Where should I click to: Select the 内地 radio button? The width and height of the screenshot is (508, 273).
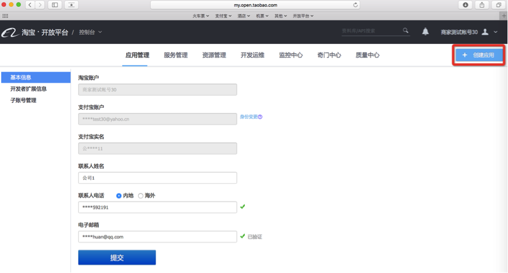(x=119, y=196)
